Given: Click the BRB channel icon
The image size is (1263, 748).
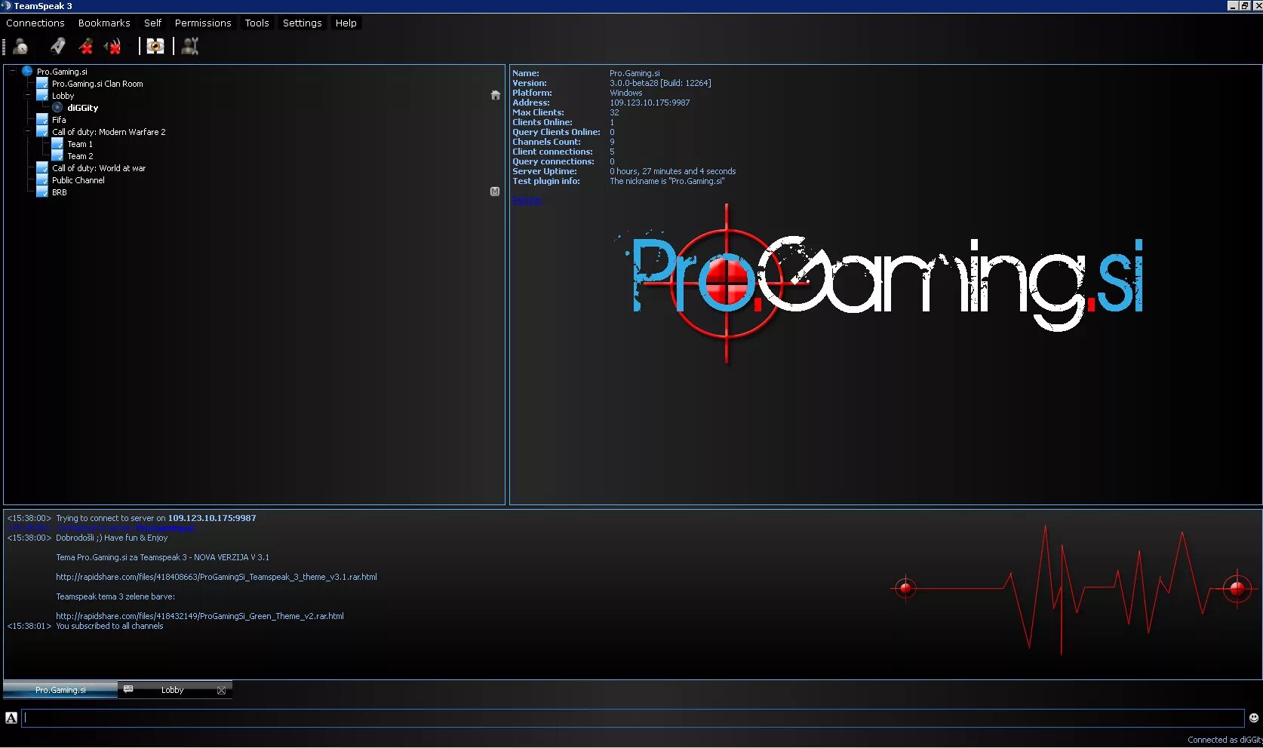Looking at the screenshot, I should (42, 192).
